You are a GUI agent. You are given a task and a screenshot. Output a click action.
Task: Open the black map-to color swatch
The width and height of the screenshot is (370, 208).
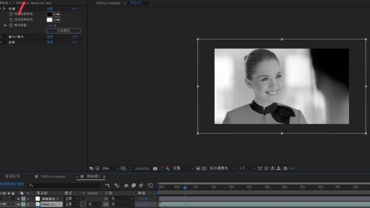coord(49,14)
